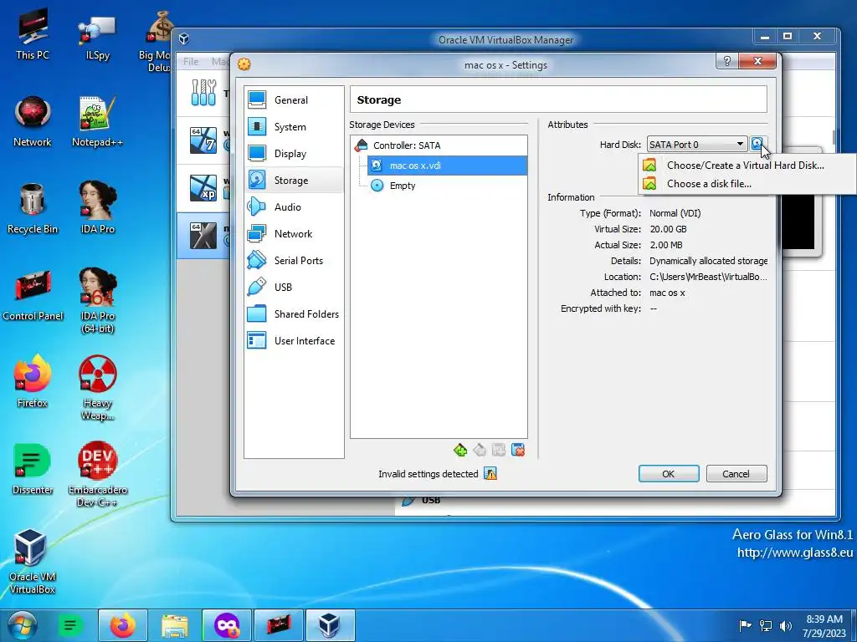Launch IDA Pro desktop shortcut
Screen dimensions: 857x642
coord(97,207)
